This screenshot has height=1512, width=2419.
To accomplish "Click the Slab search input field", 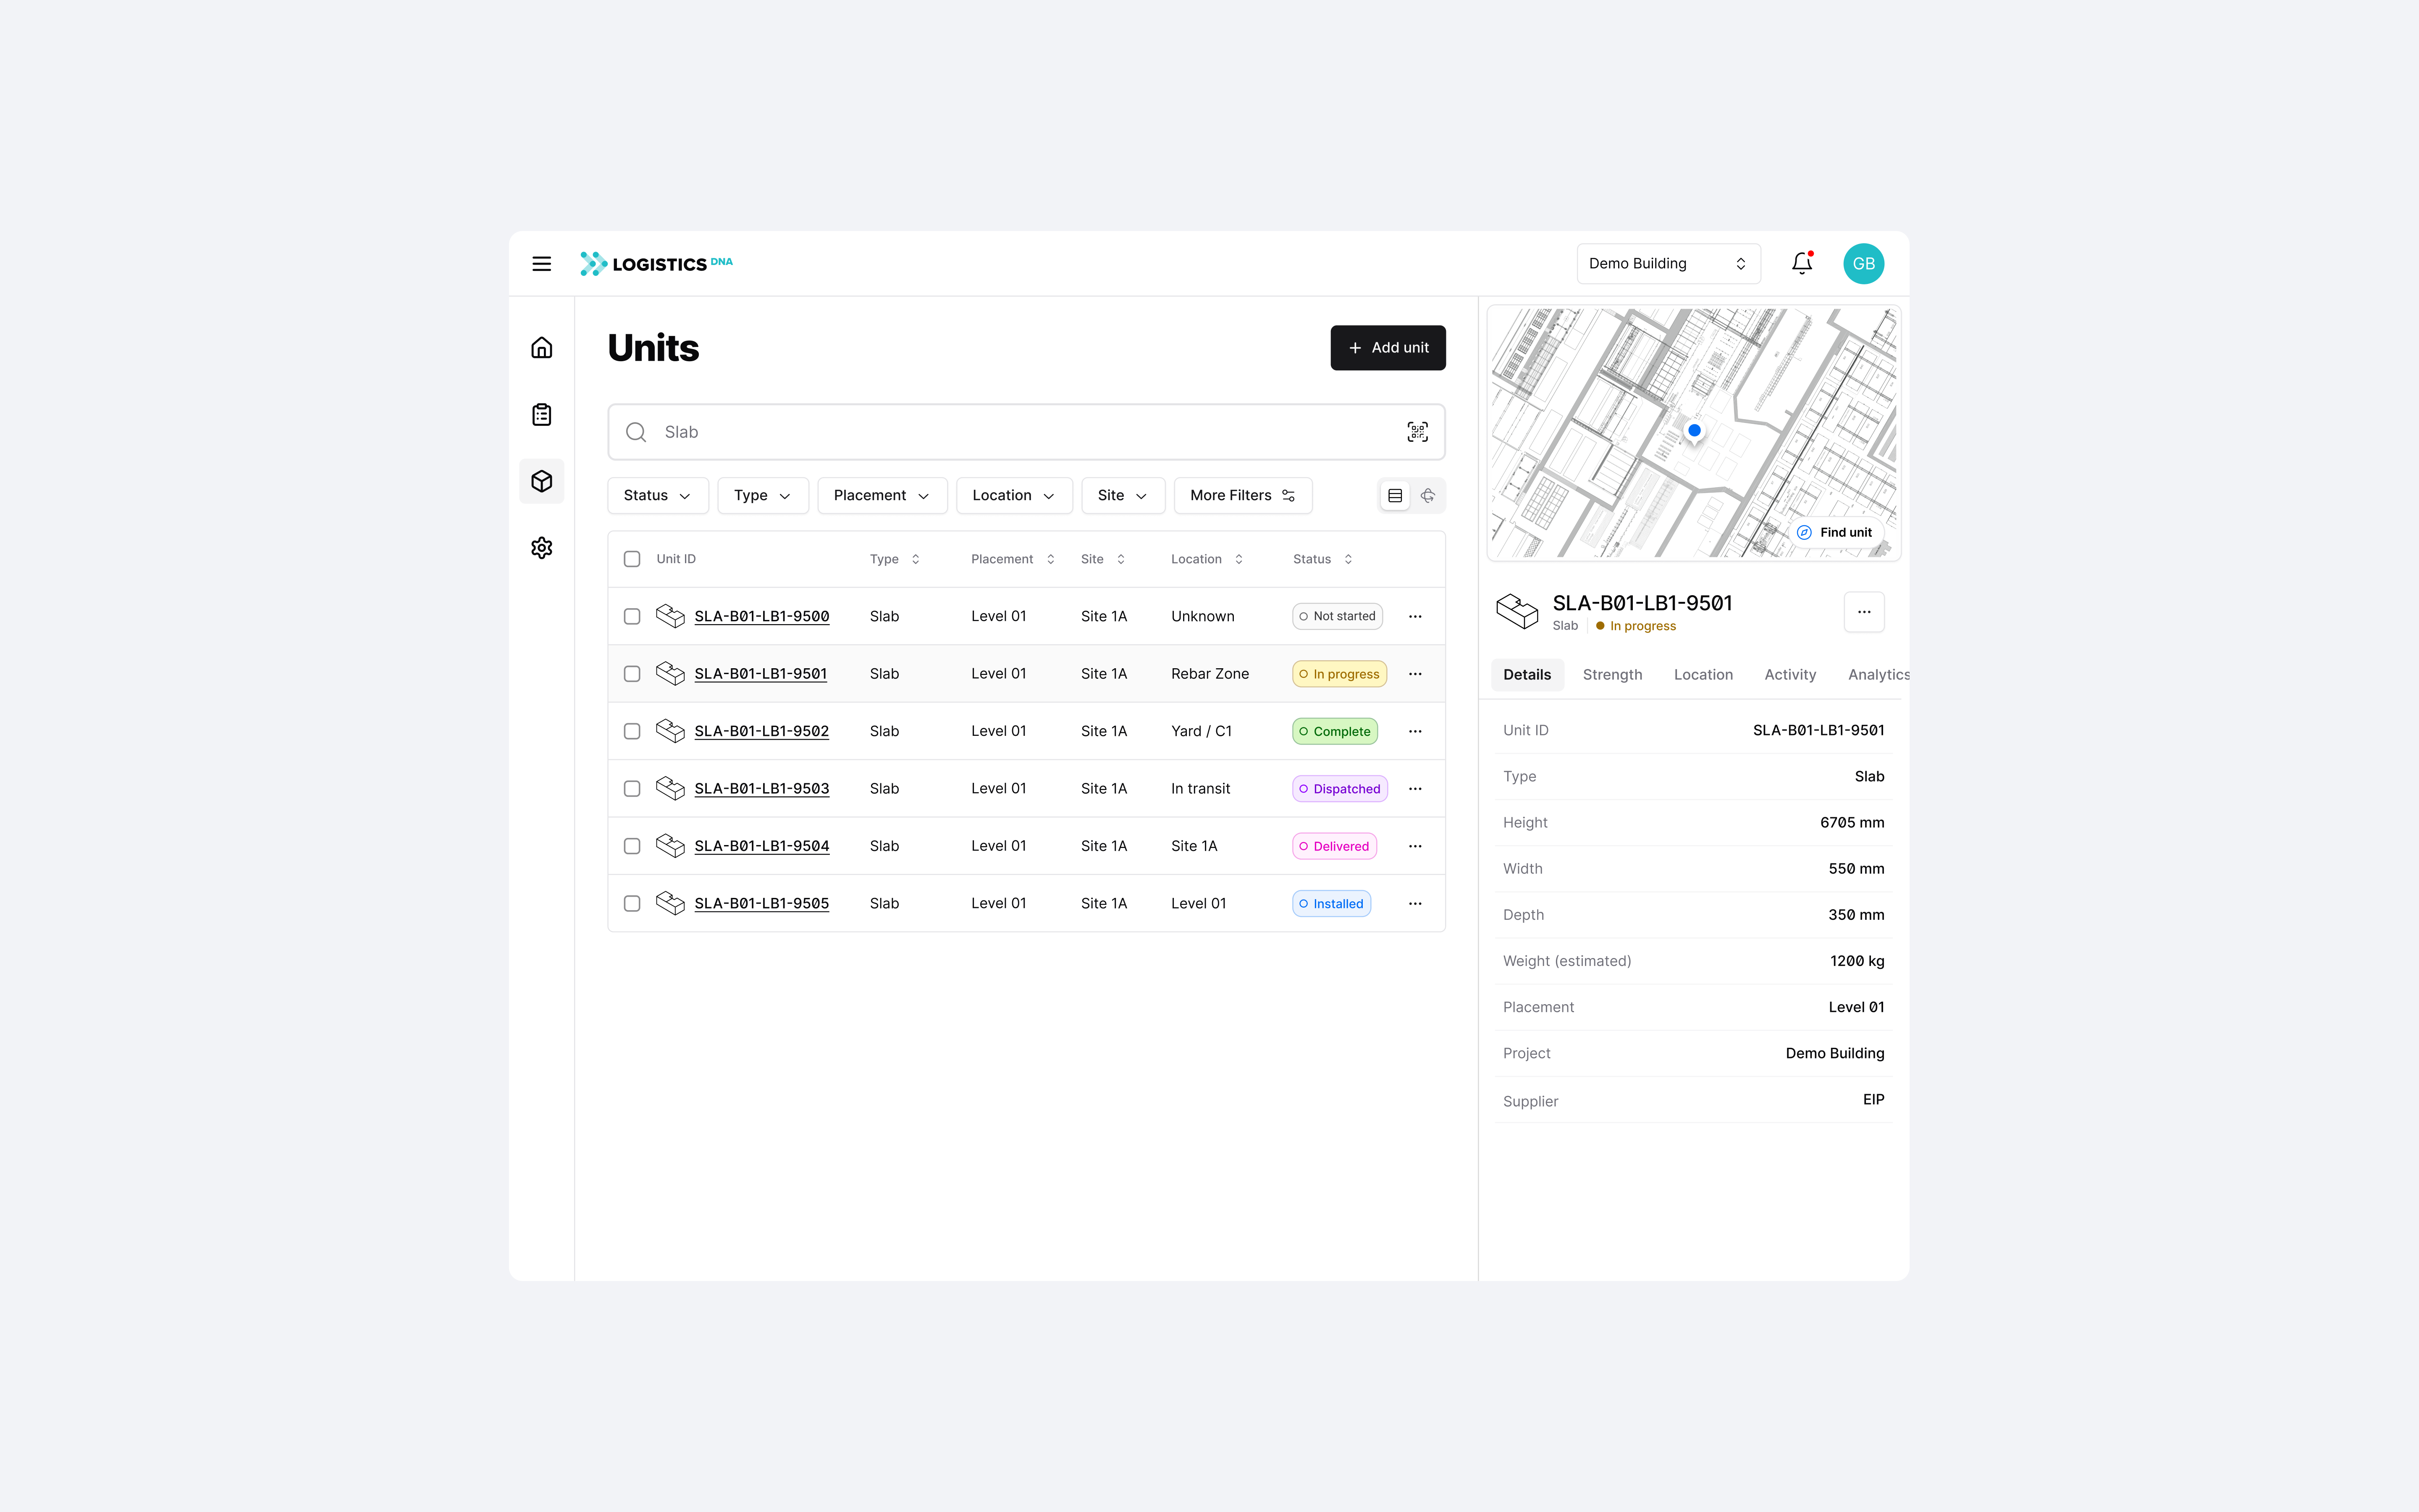I will pyautogui.click(x=1020, y=432).
